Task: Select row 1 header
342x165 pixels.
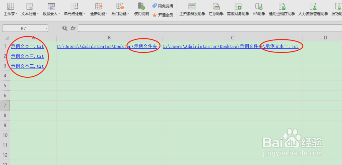Action: click(x=5, y=46)
